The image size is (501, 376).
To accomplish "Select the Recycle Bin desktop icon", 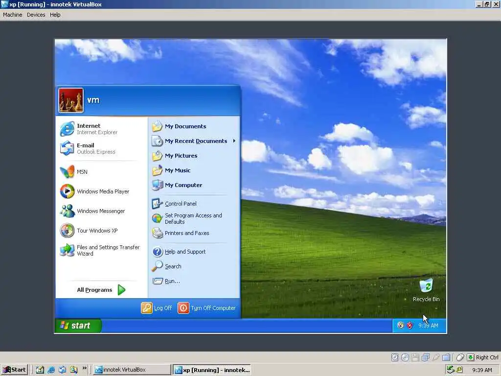I will click(426, 290).
